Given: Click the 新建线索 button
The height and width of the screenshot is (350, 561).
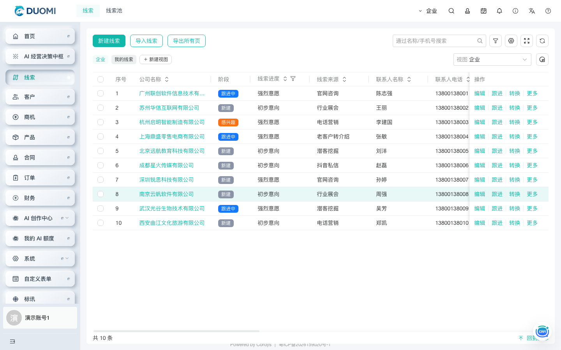Looking at the screenshot, I should point(109,41).
